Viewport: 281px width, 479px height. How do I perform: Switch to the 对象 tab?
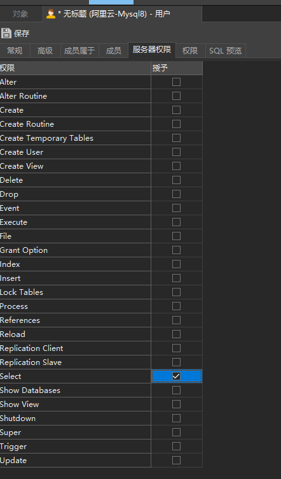pos(20,14)
